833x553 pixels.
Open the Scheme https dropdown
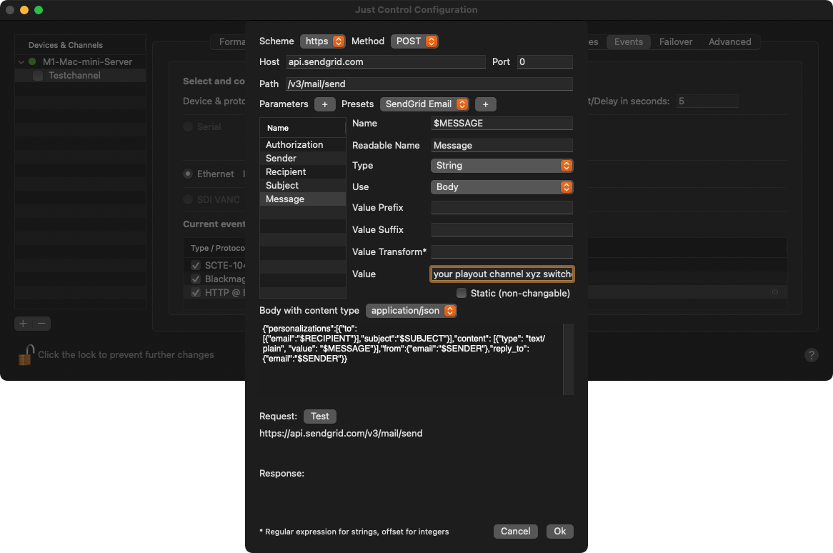tap(322, 41)
